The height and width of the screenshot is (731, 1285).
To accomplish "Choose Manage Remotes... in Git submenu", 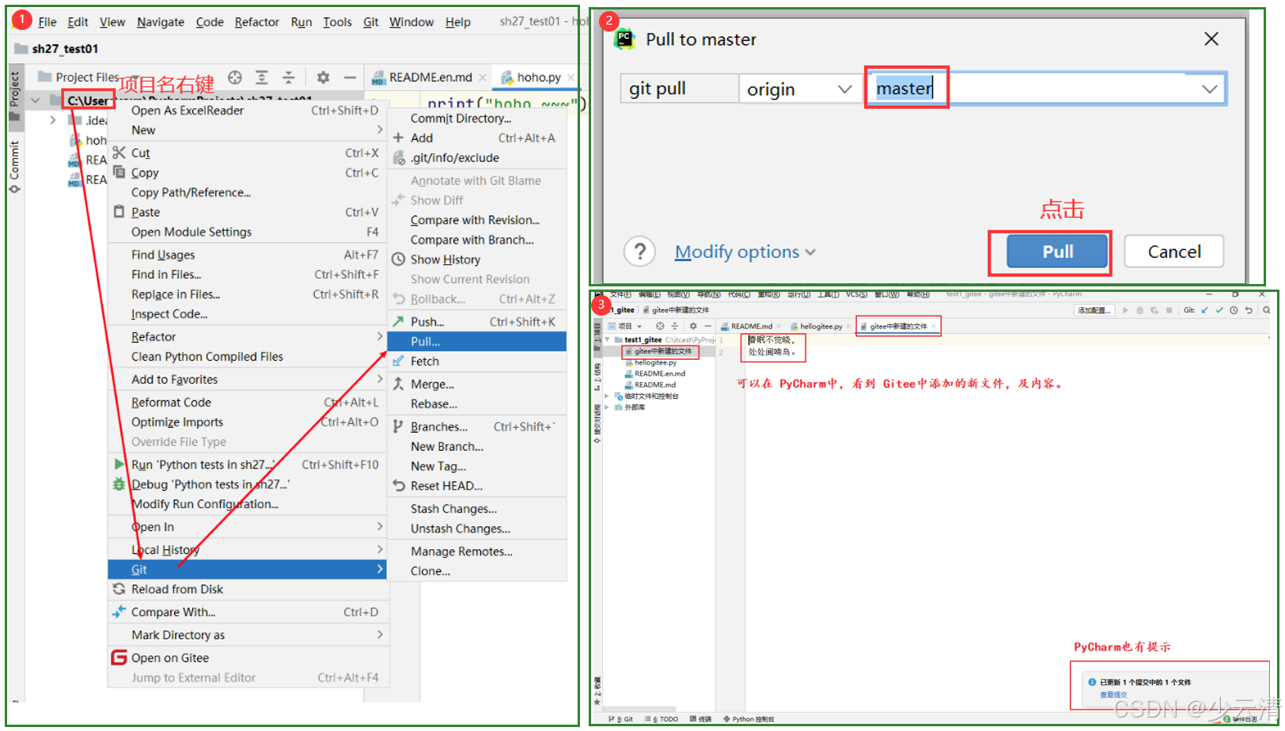I will coord(477,551).
